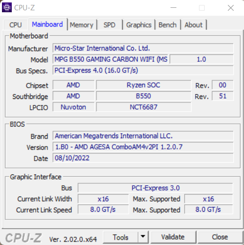Image resolution: width=244 pixels, height=245 pixels.
Task: Click Max Supported link speed 8.0 GT/s
Action: tap(208, 209)
